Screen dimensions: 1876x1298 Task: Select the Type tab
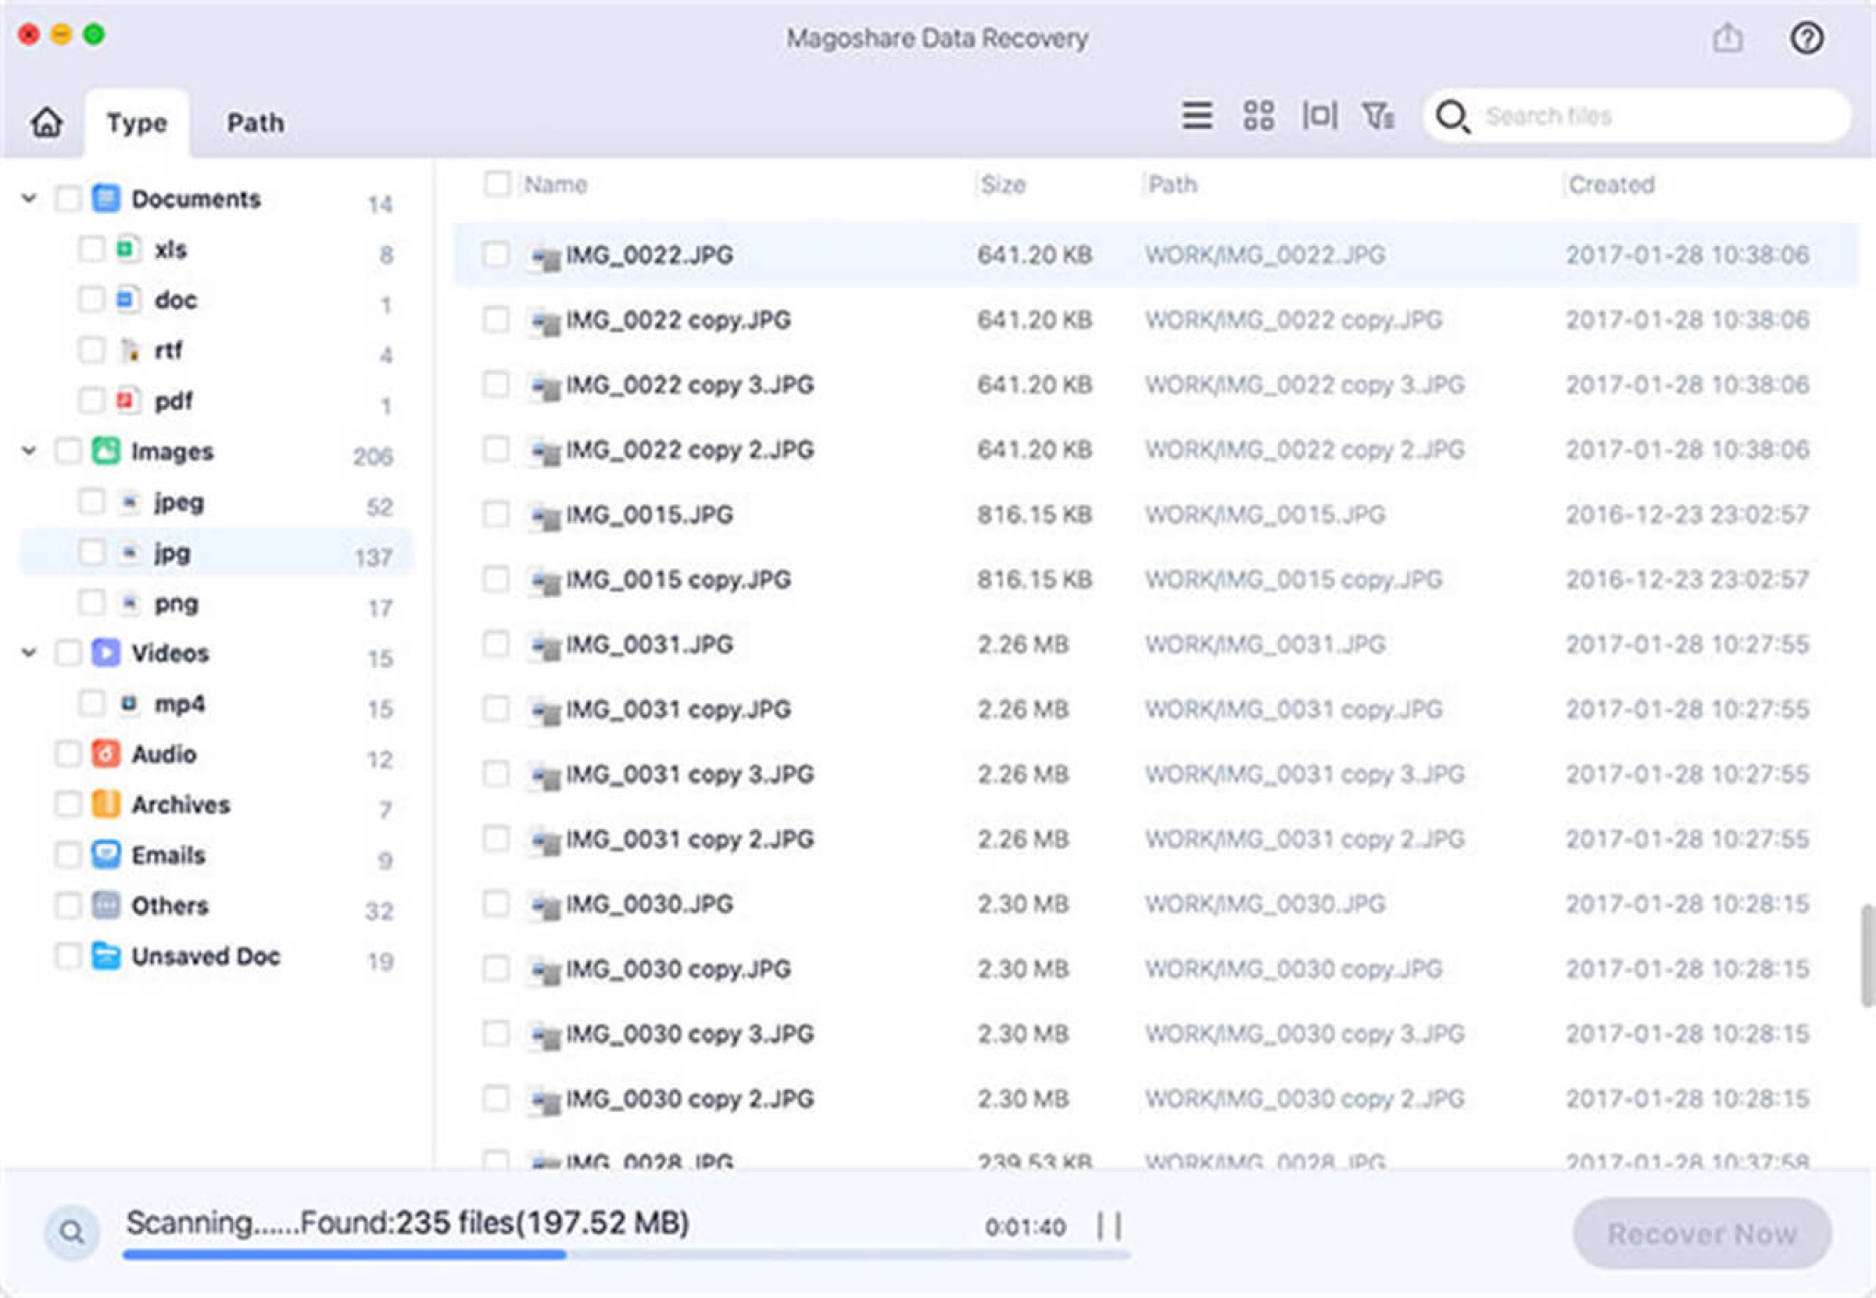pyautogui.click(x=137, y=123)
